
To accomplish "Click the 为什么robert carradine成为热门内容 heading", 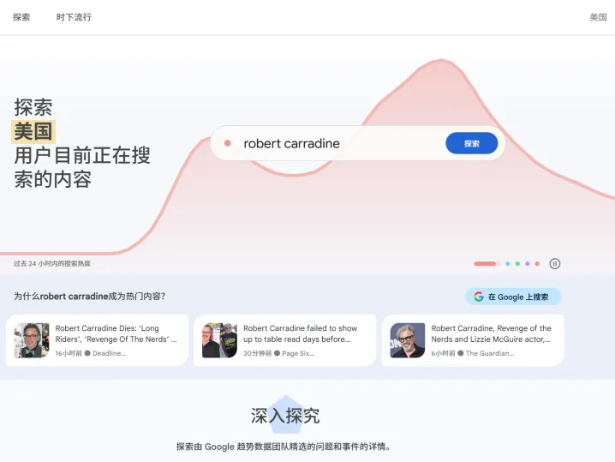I will [x=89, y=297].
